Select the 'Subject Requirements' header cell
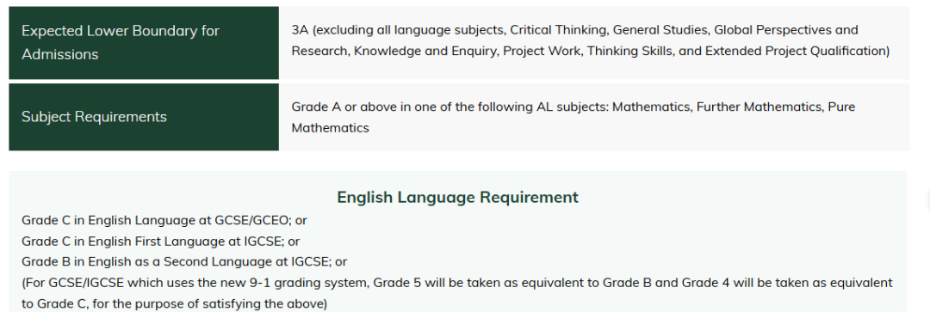Viewport: 930px width, 312px height. click(144, 117)
